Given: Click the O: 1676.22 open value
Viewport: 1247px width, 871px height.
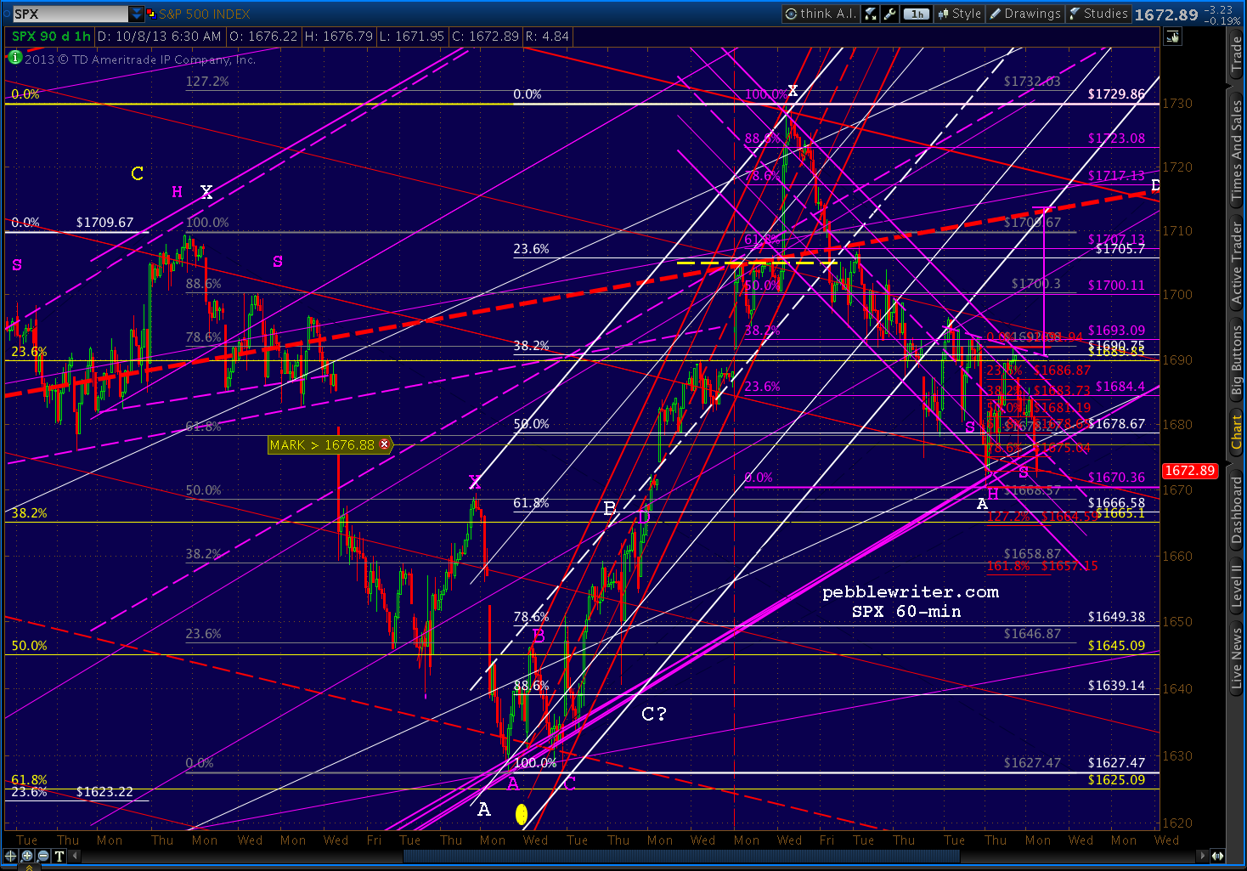Looking at the screenshot, I should click(263, 37).
